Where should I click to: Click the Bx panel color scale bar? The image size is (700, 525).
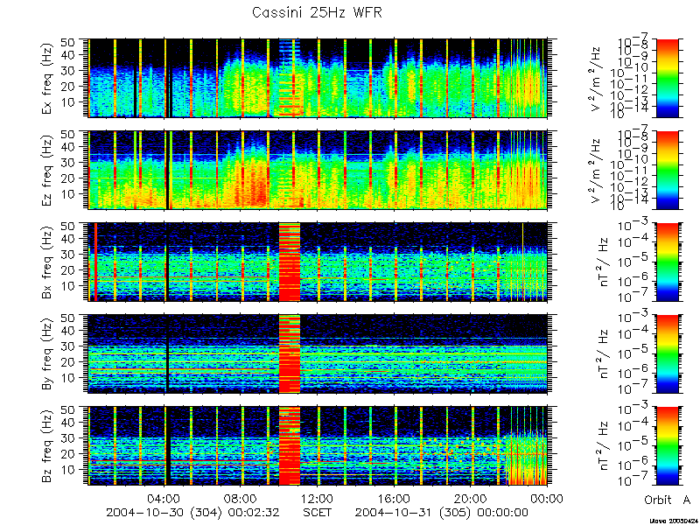(667, 262)
